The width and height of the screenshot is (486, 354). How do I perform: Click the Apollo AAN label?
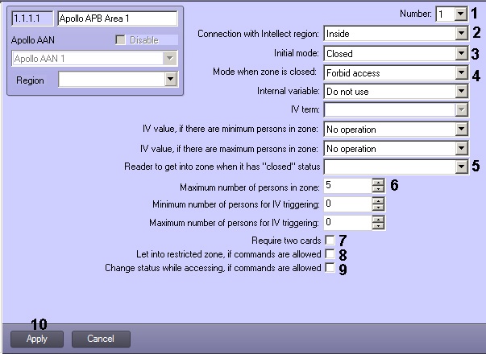pos(33,40)
